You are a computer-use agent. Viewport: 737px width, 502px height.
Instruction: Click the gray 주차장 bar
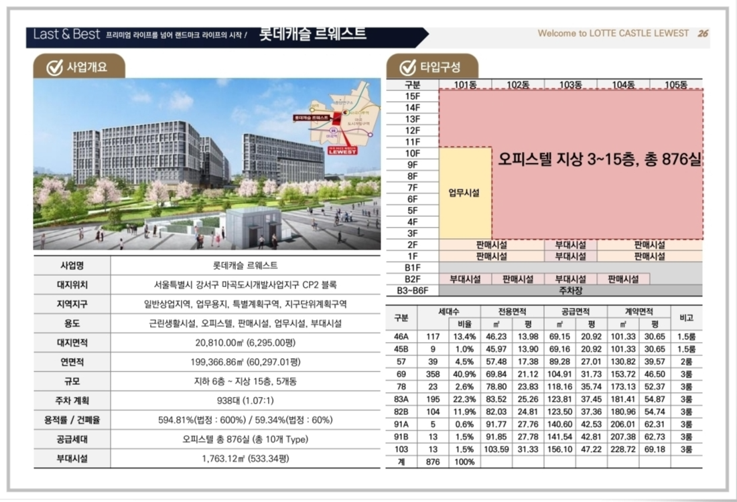(570, 290)
